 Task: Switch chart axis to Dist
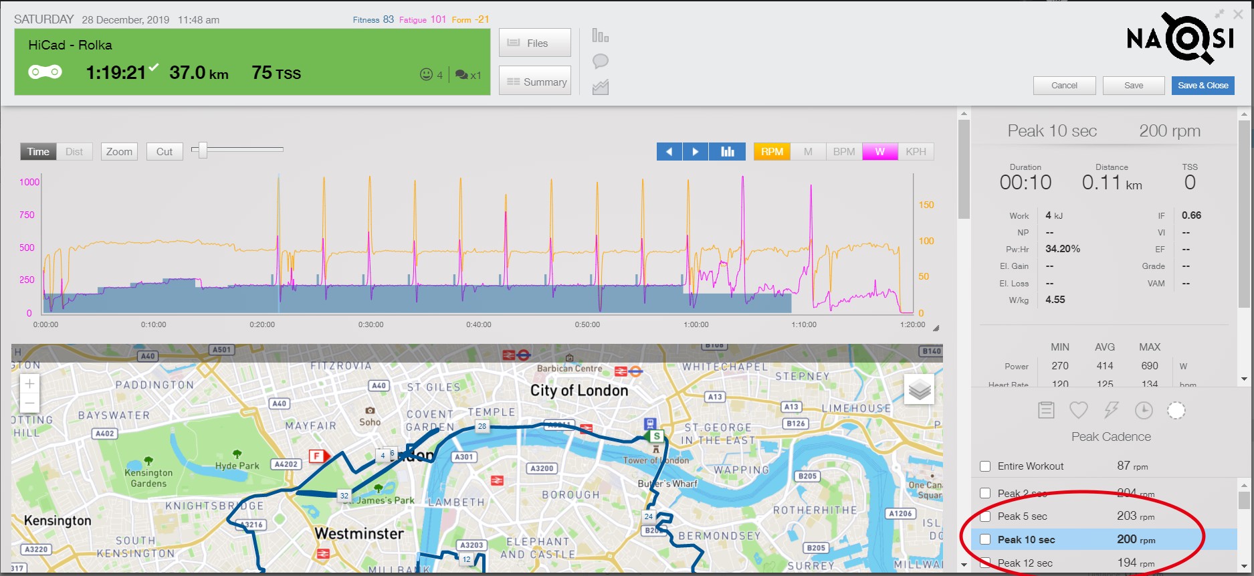pyautogui.click(x=74, y=152)
